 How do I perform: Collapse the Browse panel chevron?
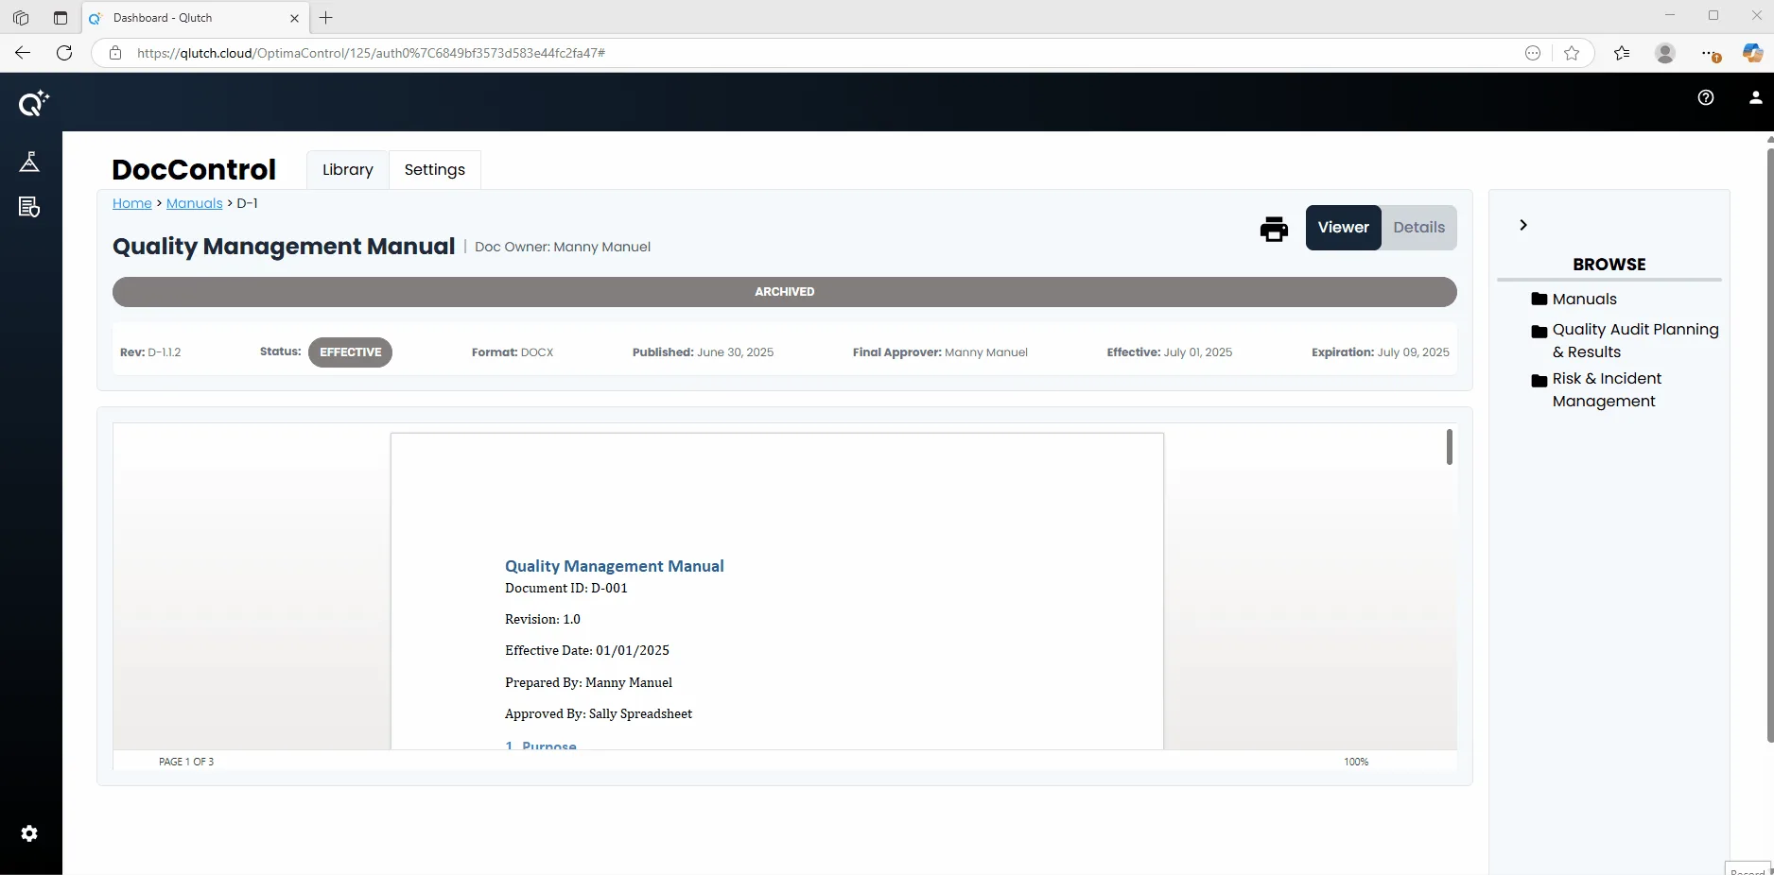point(1522,225)
